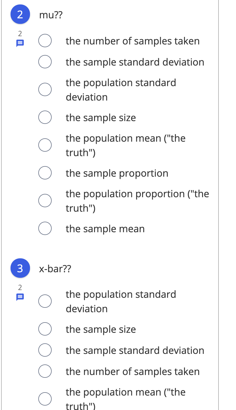Open the comment bubble for question 3

coord(20,297)
